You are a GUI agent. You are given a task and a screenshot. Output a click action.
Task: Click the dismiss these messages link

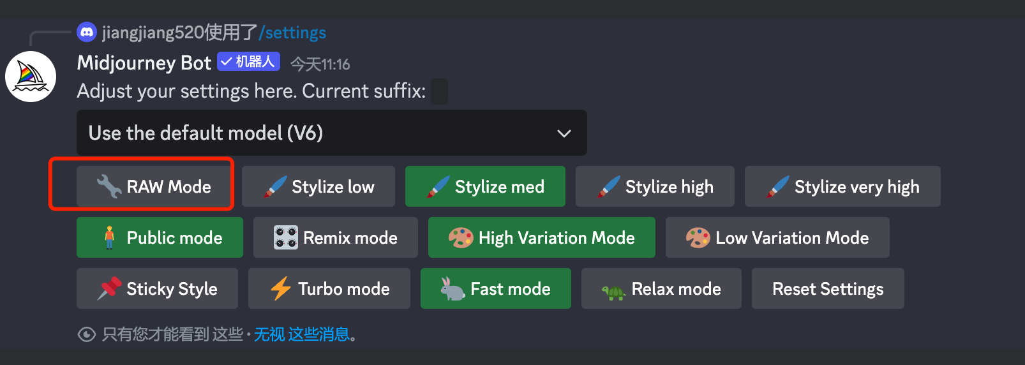tap(302, 334)
